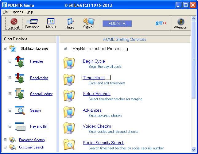Open the Select Batches link
This screenshot has width=198, height=154.
[97, 94]
